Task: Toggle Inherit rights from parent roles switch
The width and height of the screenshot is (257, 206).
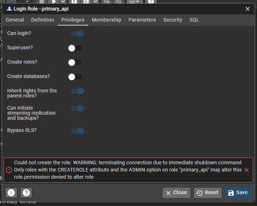Action: [x=77, y=91]
